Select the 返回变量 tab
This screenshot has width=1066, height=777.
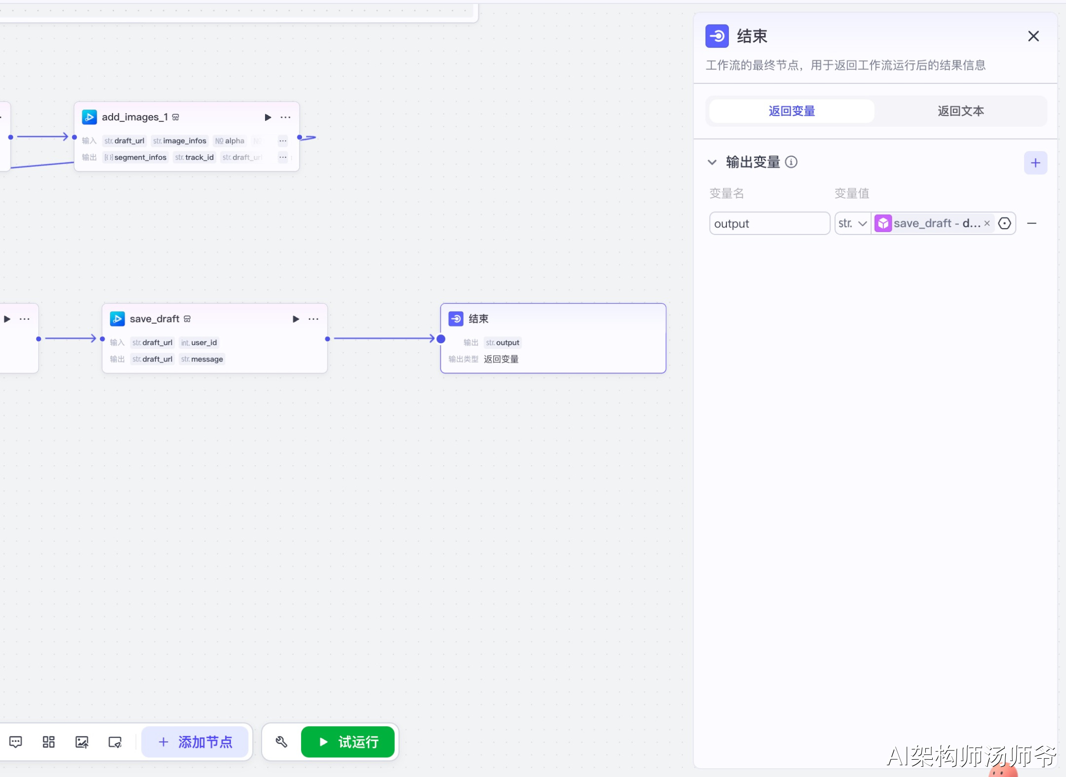click(x=792, y=111)
